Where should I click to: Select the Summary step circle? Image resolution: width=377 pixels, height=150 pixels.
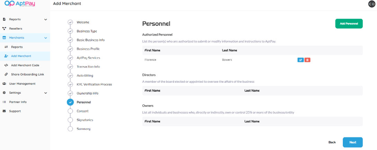(x=70, y=129)
